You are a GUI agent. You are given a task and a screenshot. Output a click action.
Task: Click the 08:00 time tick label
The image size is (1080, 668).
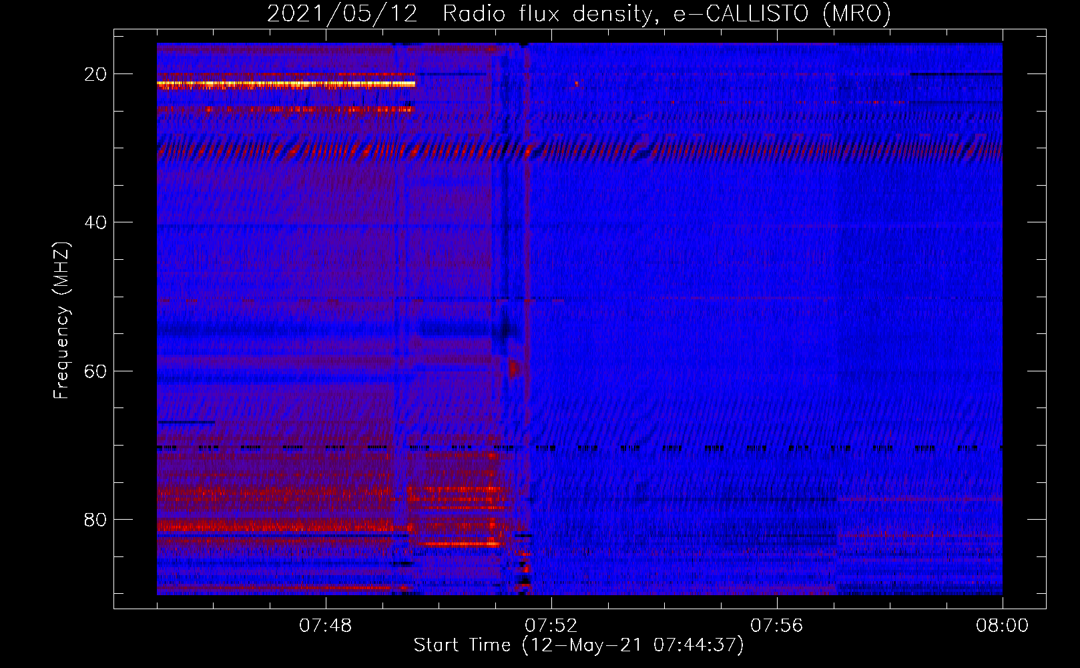(x=1003, y=626)
